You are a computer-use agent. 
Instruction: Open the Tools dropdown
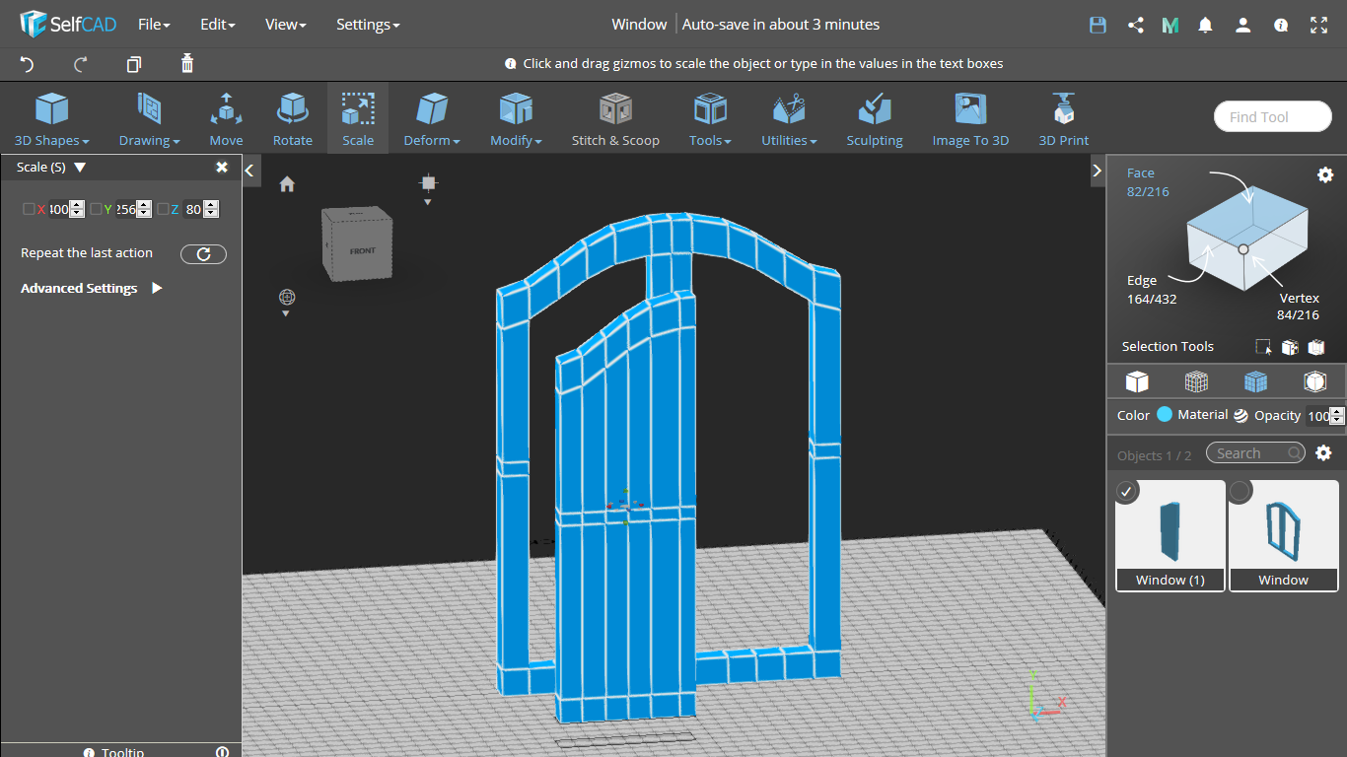click(710, 119)
